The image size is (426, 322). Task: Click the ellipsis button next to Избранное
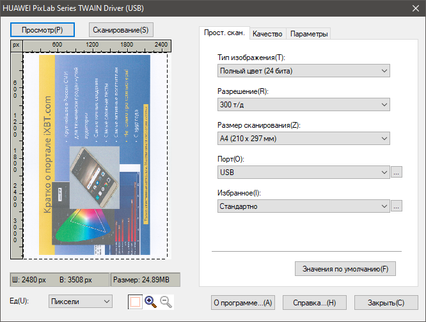coord(397,206)
